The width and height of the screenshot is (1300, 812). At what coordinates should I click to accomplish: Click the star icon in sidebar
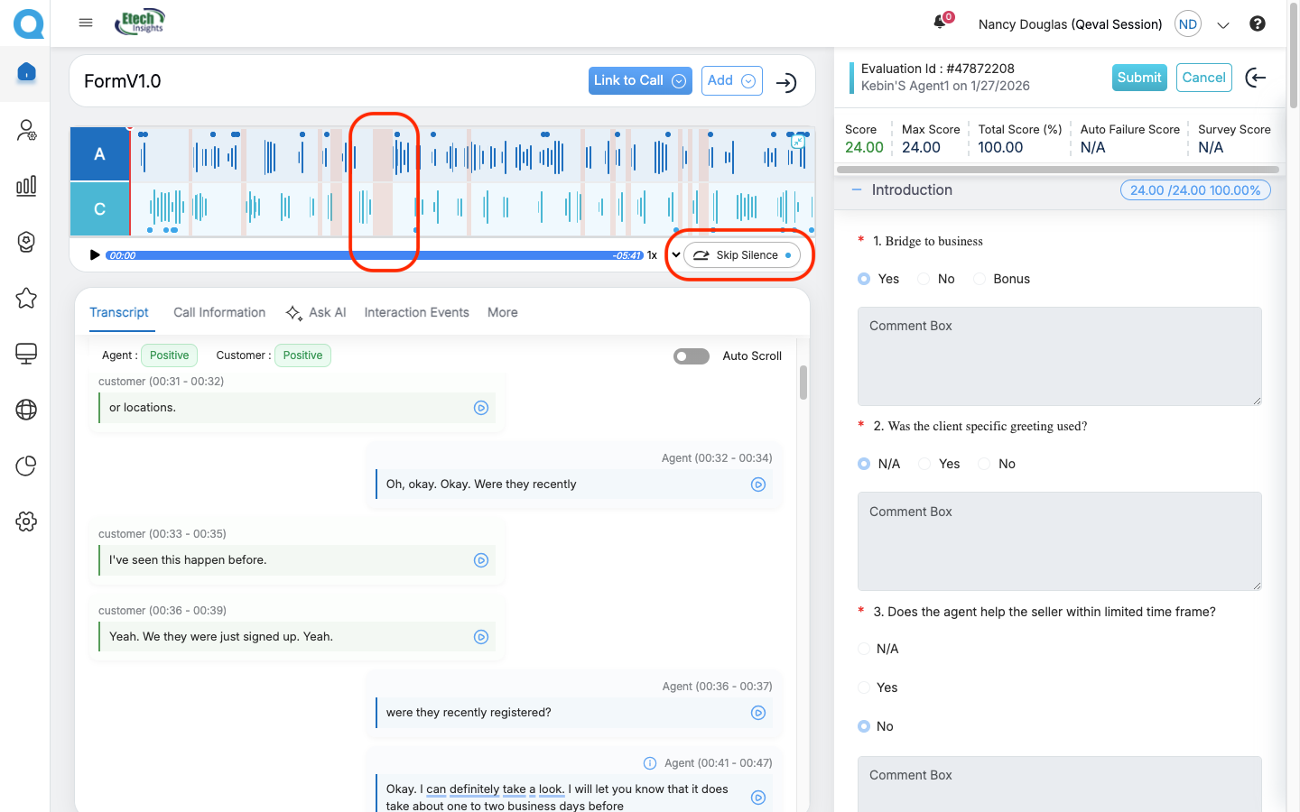click(26, 298)
